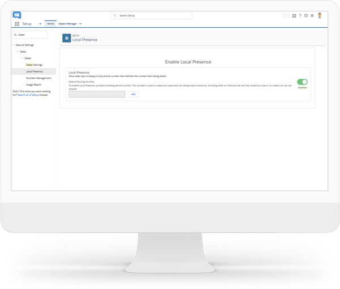Collapse the Sales tree node
The height and width of the screenshot is (289, 340).
tap(18, 52)
